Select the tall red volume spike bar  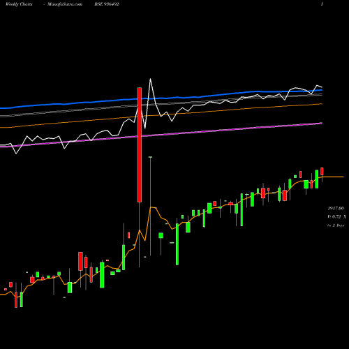140,144
